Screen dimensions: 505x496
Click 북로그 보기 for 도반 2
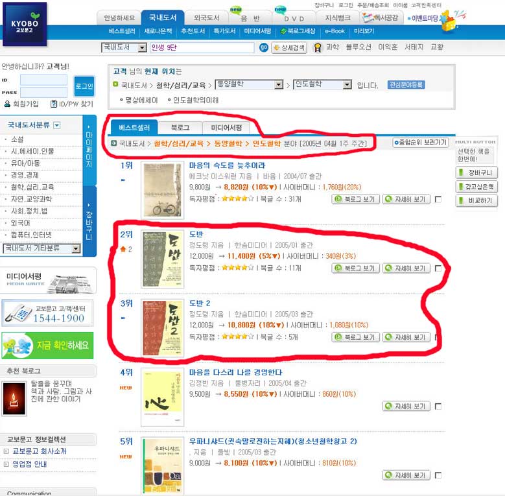pyautogui.click(x=355, y=337)
